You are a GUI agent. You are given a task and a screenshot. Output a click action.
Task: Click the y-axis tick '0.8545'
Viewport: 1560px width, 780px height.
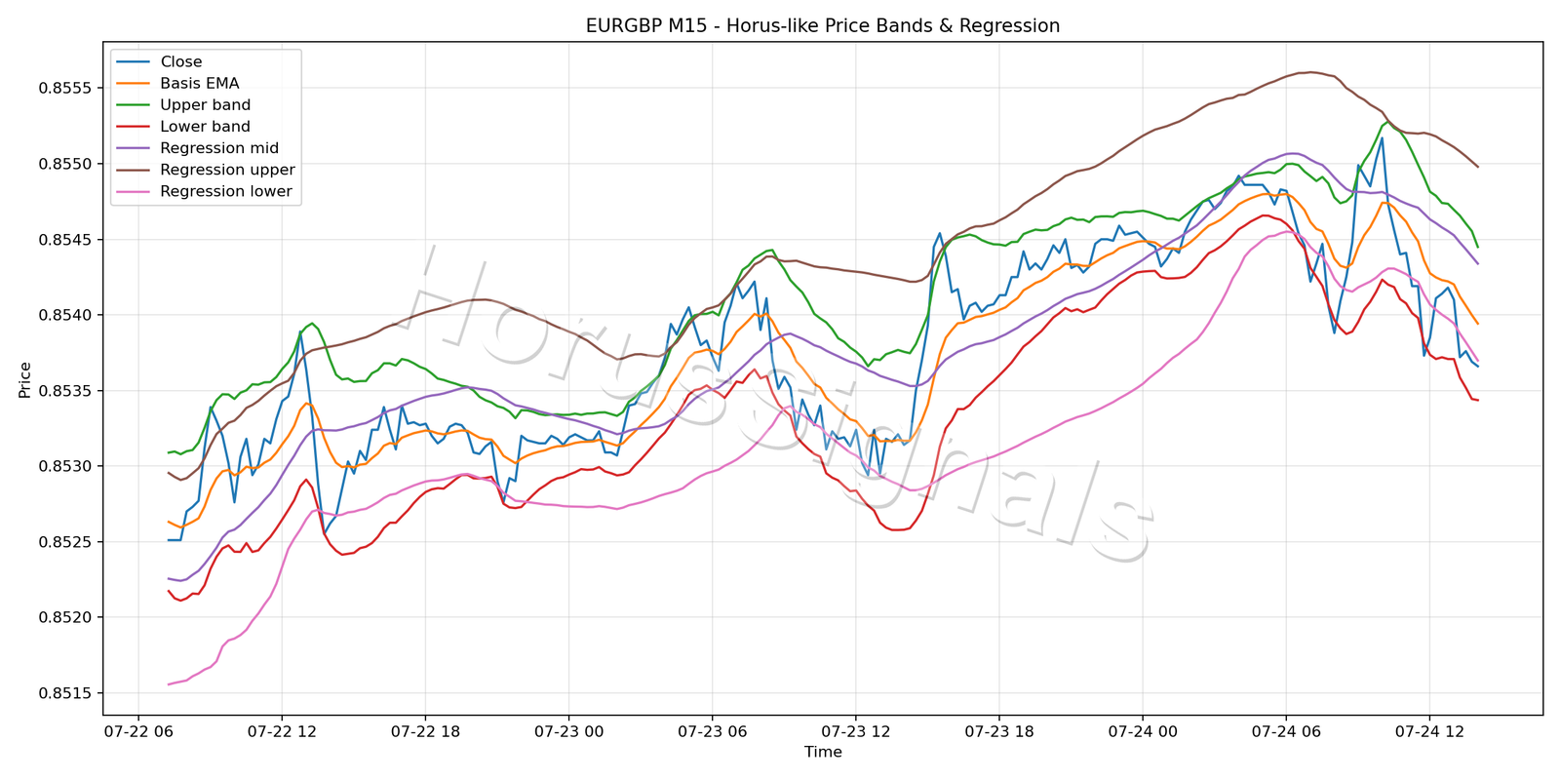(64, 240)
